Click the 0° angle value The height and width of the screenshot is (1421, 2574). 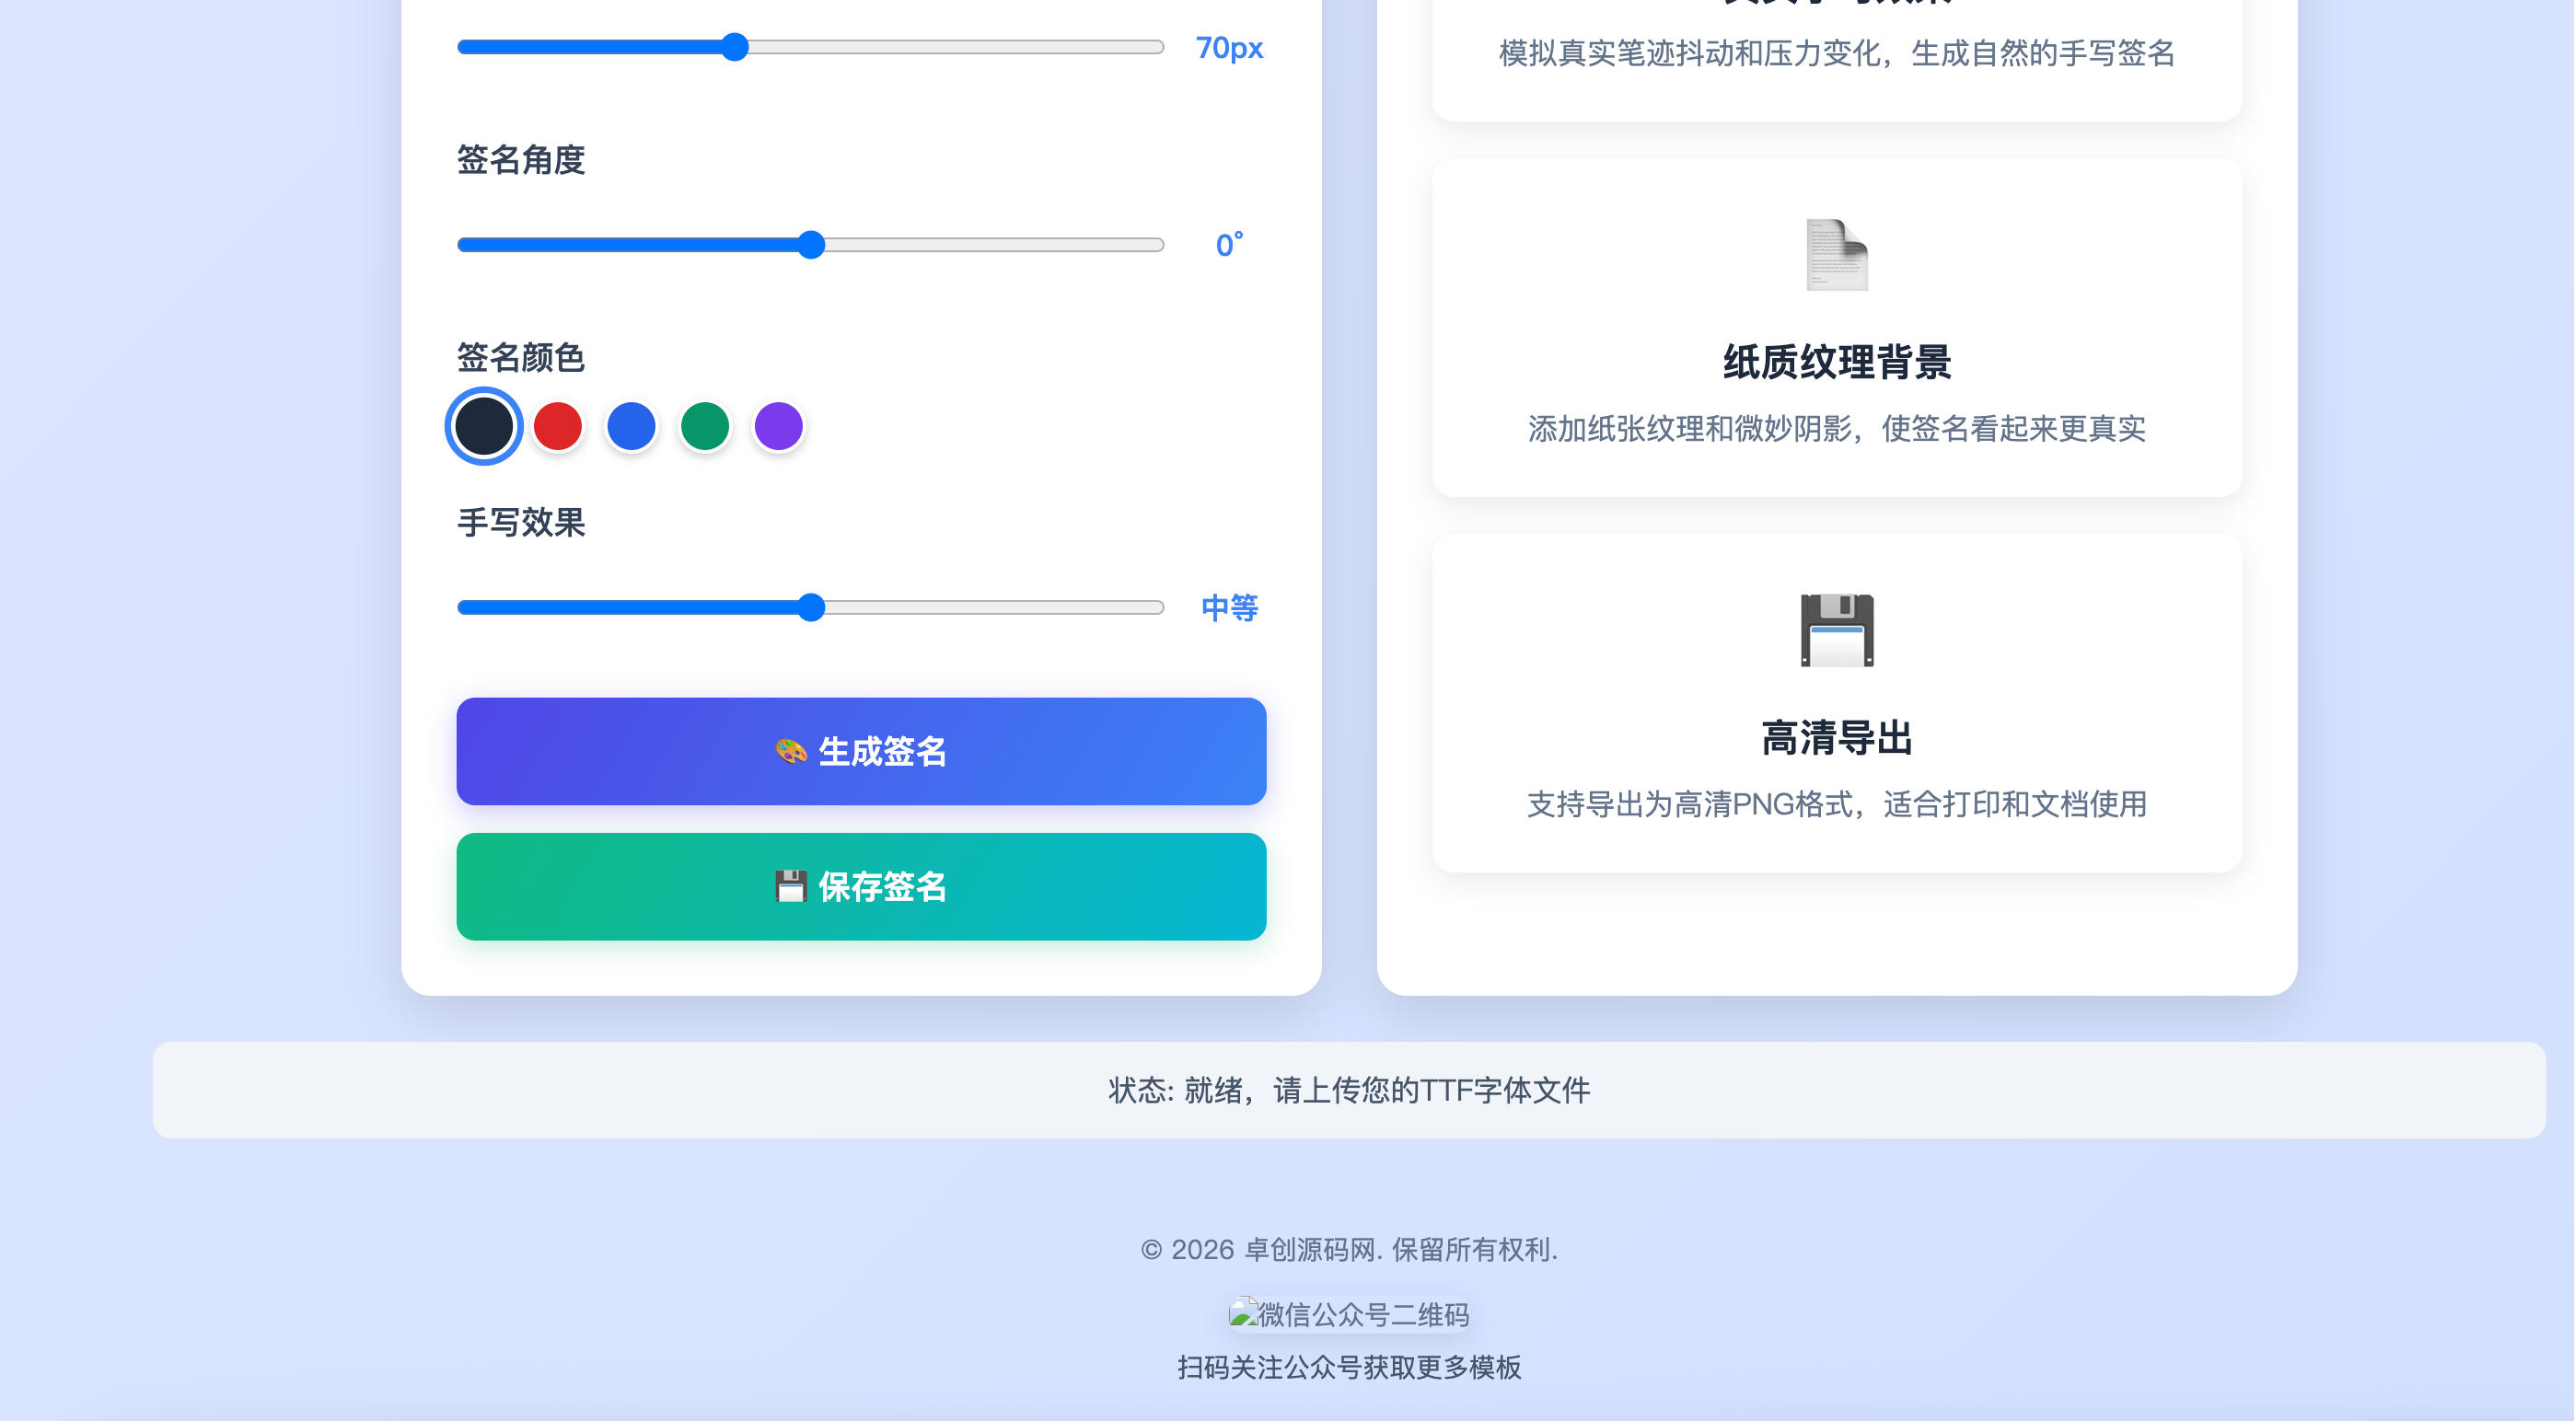(1229, 245)
